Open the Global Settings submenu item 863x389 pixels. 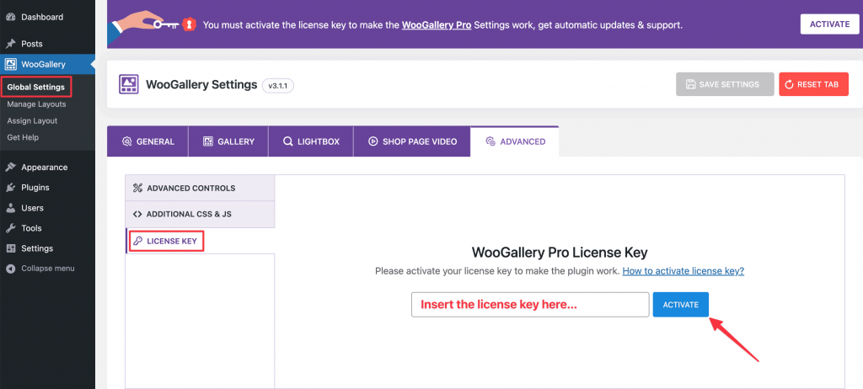[x=35, y=87]
